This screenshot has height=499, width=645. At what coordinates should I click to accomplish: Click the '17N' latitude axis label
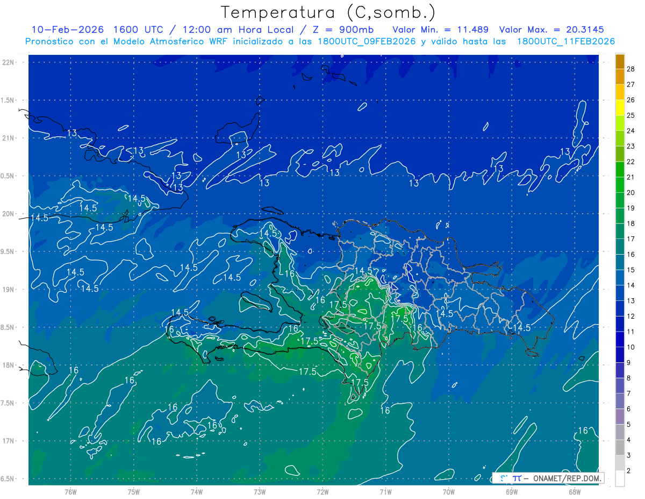(x=9, y=441)
